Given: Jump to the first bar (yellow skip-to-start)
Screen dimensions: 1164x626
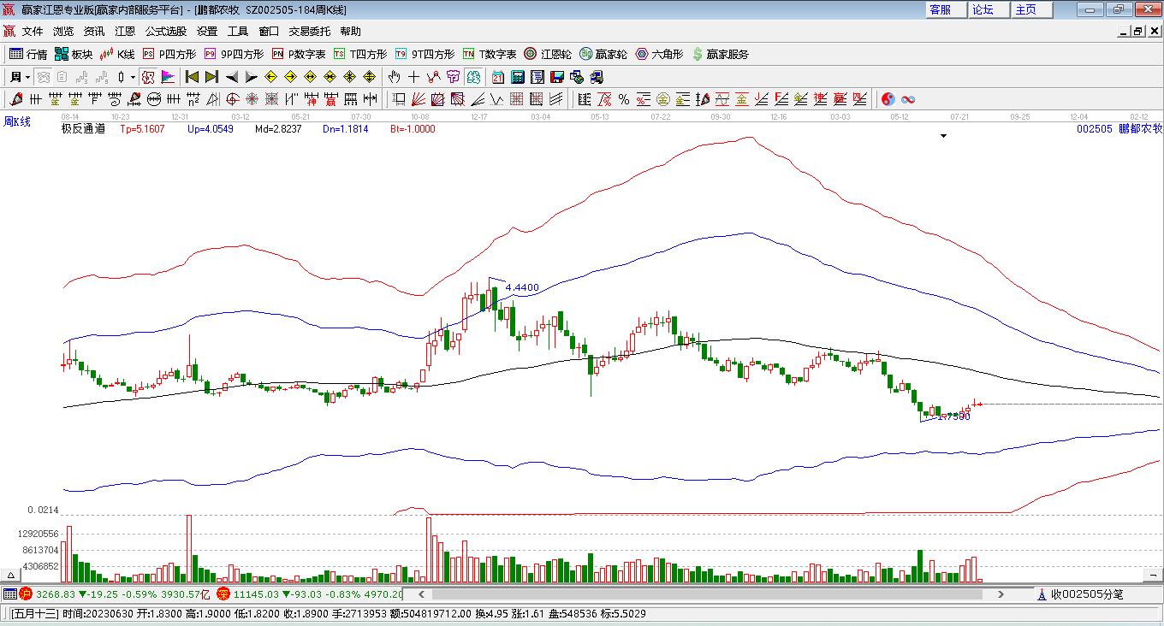Looking at the screenshot, I should click(193, 77).
